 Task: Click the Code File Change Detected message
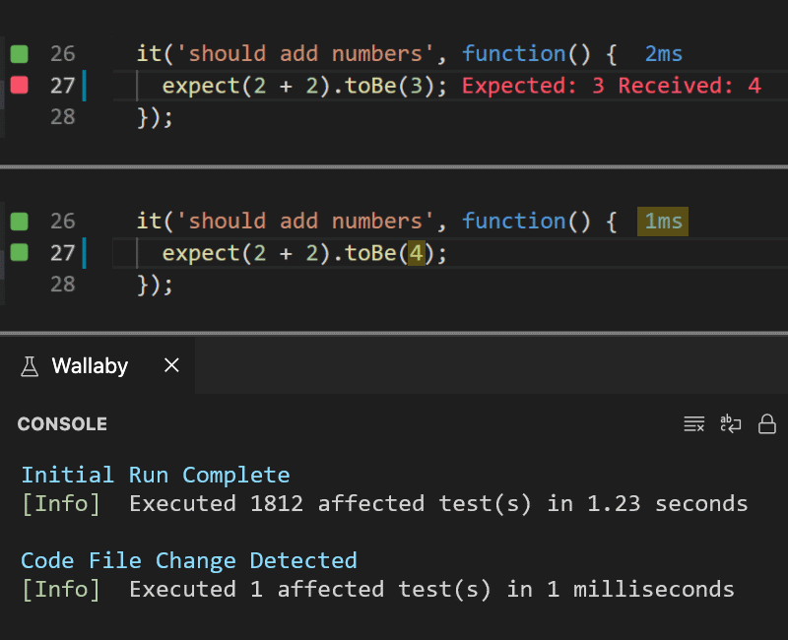[187, 560]
